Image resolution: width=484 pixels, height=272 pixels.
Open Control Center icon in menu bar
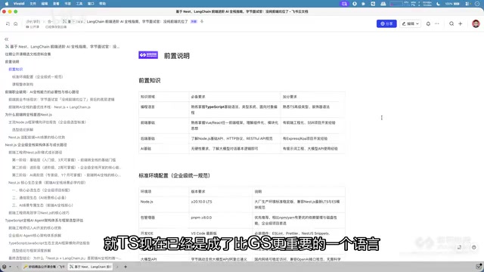point(468,4)
